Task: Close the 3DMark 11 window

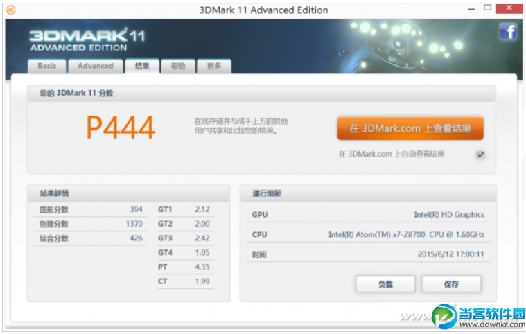Action: coord(509,8)
